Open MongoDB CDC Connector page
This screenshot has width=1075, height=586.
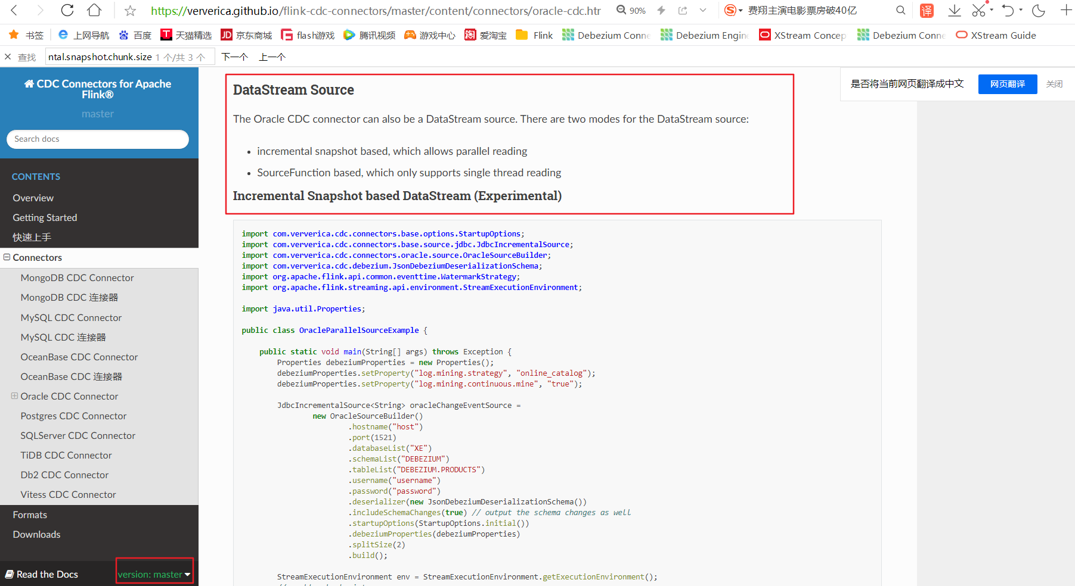tap(78, 278)
